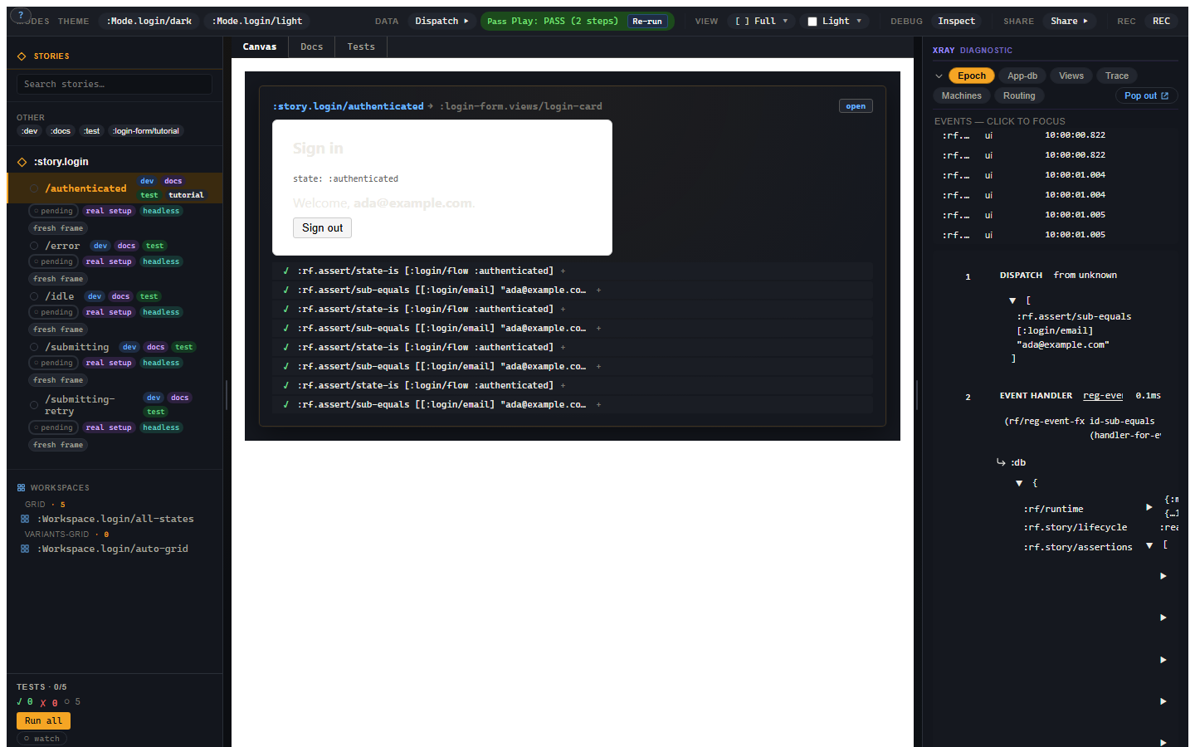Image resolution: width=1195 pixels, height=747 pixels.
Task: Click the external-link icon in Pop out
Action: pyautogui.click(x=1164, y=95)
